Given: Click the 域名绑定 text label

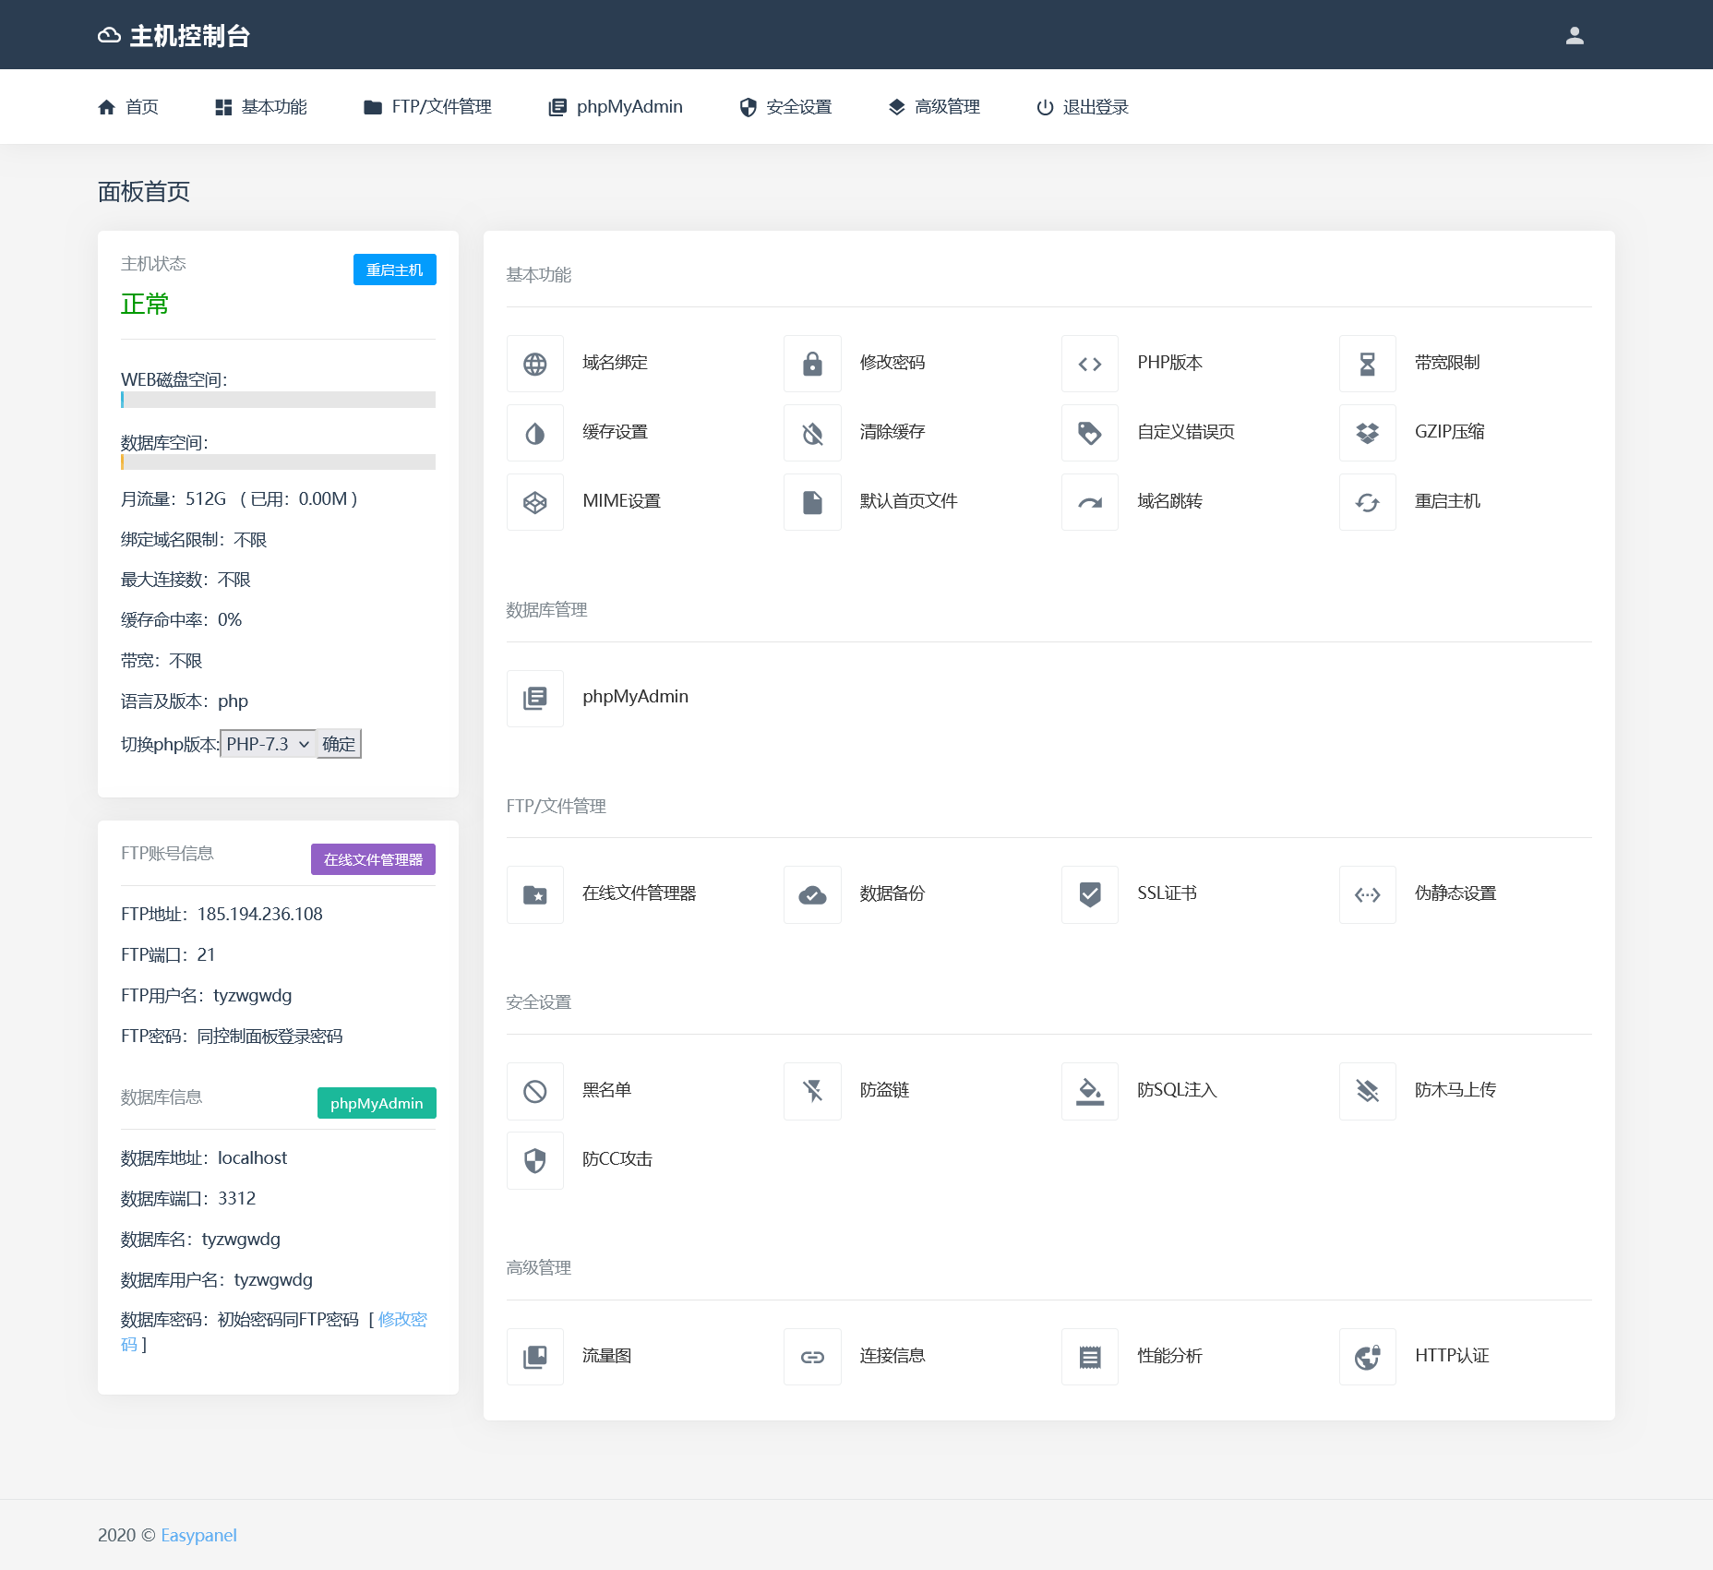Looking at the screenshot, I should 616,363.
